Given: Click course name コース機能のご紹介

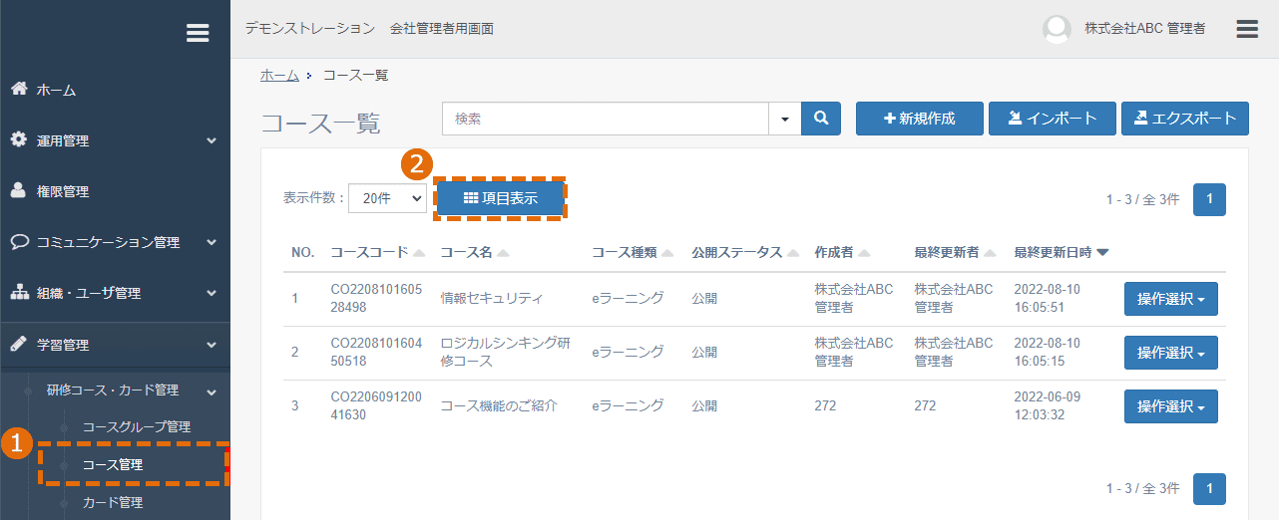Looking at the screenshot, I should tap(499, 405).
